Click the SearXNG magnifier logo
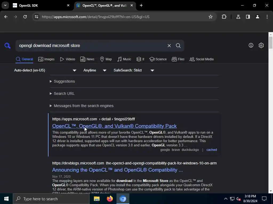 click(7, 46)
